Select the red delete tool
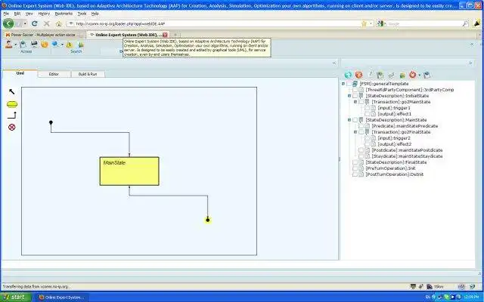The height and width of the screenshot is (302, 484). (12, 127)
